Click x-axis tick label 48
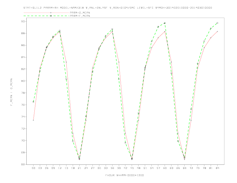Screen dimensions: 237x183 [139, 168]
